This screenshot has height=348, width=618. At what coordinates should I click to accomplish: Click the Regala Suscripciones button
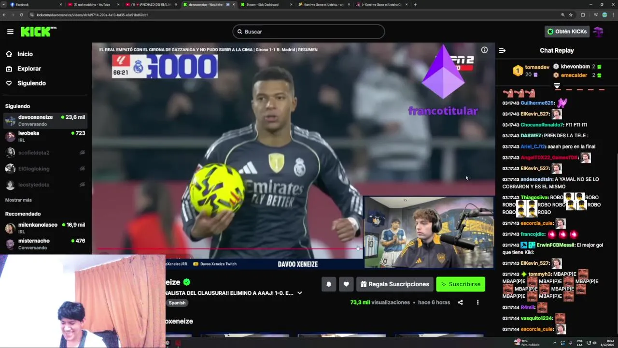pos(394,284)
